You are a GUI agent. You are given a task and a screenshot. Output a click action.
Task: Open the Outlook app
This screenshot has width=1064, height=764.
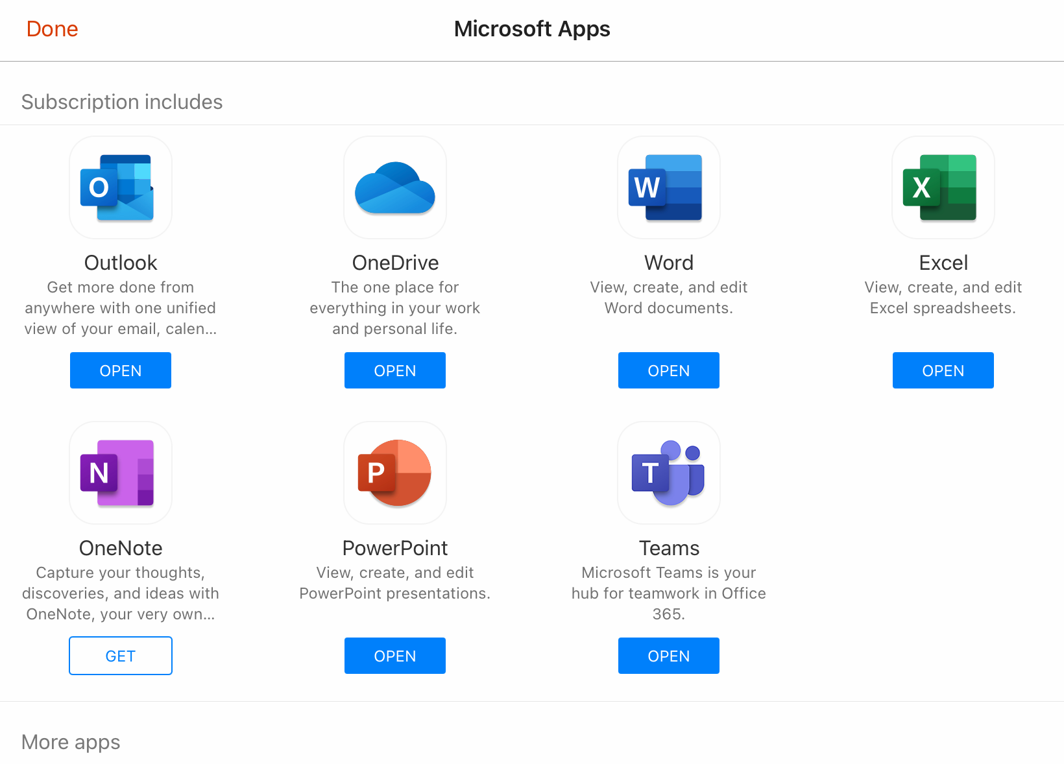click(121, 370)
